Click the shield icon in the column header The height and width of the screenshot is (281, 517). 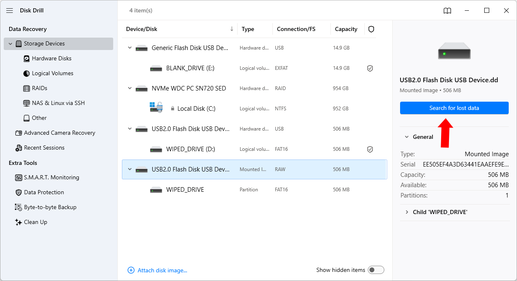(x=371, y=29)
